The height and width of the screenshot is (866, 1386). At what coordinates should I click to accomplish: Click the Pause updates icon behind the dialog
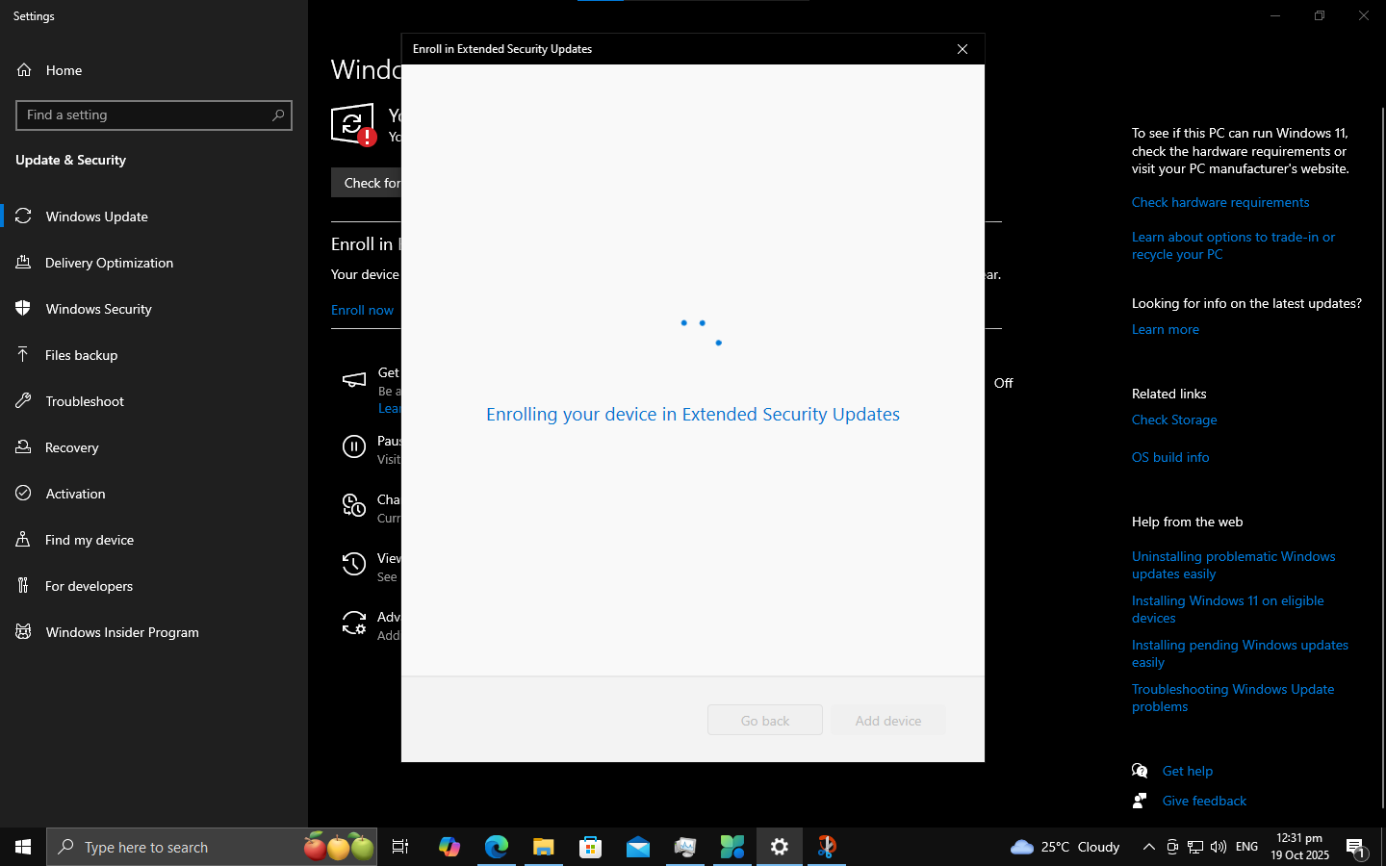(x=354, y=446)
